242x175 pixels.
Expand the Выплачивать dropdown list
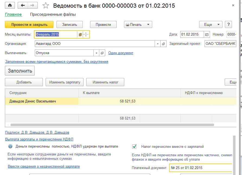[x=97, y=53]
